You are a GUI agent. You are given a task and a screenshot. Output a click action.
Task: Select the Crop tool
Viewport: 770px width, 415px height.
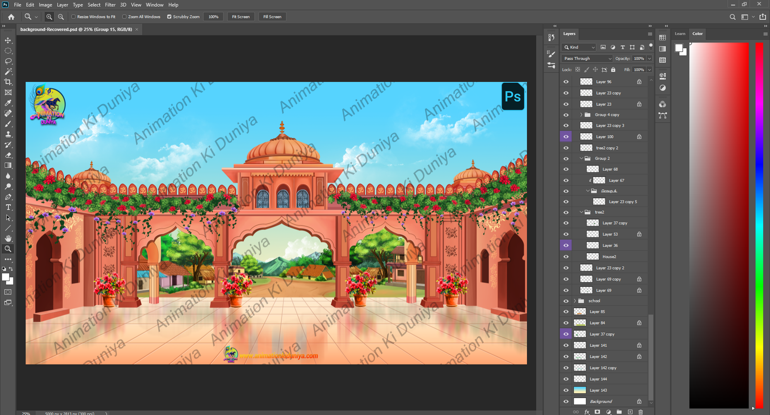tap(8, 82)
